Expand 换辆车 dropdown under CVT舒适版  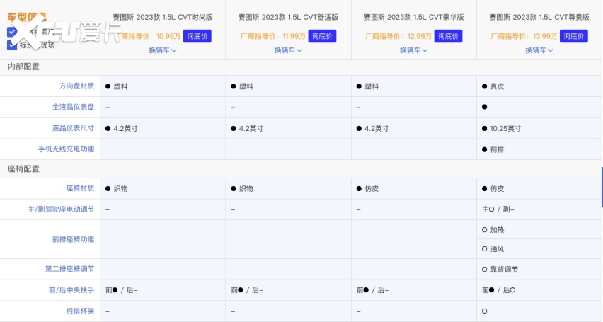[288, 50]
